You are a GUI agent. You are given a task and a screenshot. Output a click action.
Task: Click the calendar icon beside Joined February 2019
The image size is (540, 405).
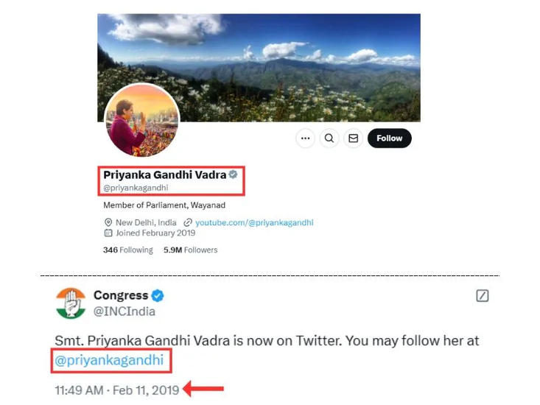click(108, 233)
